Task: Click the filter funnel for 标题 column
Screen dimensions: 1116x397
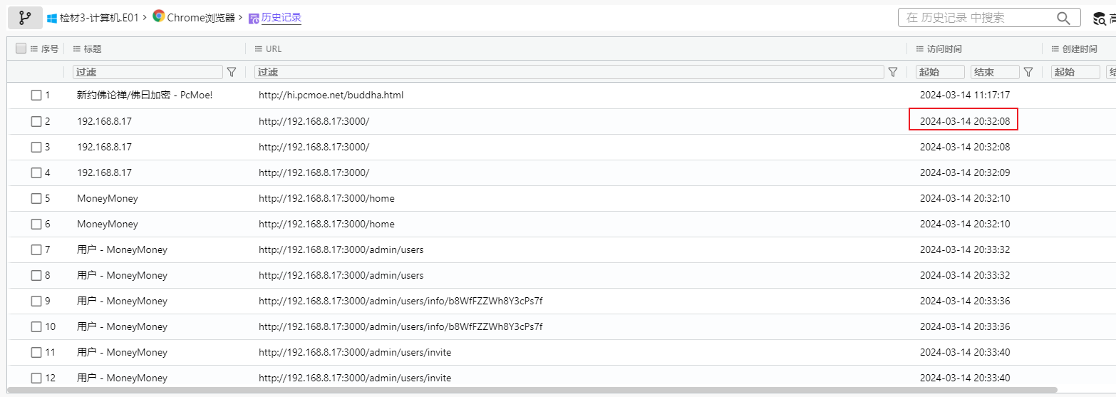Action: (232, 72)
